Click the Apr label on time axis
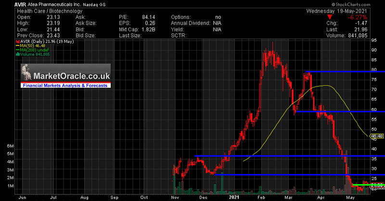This screenshot has height=201, width=385. click(x=321, y=197)
